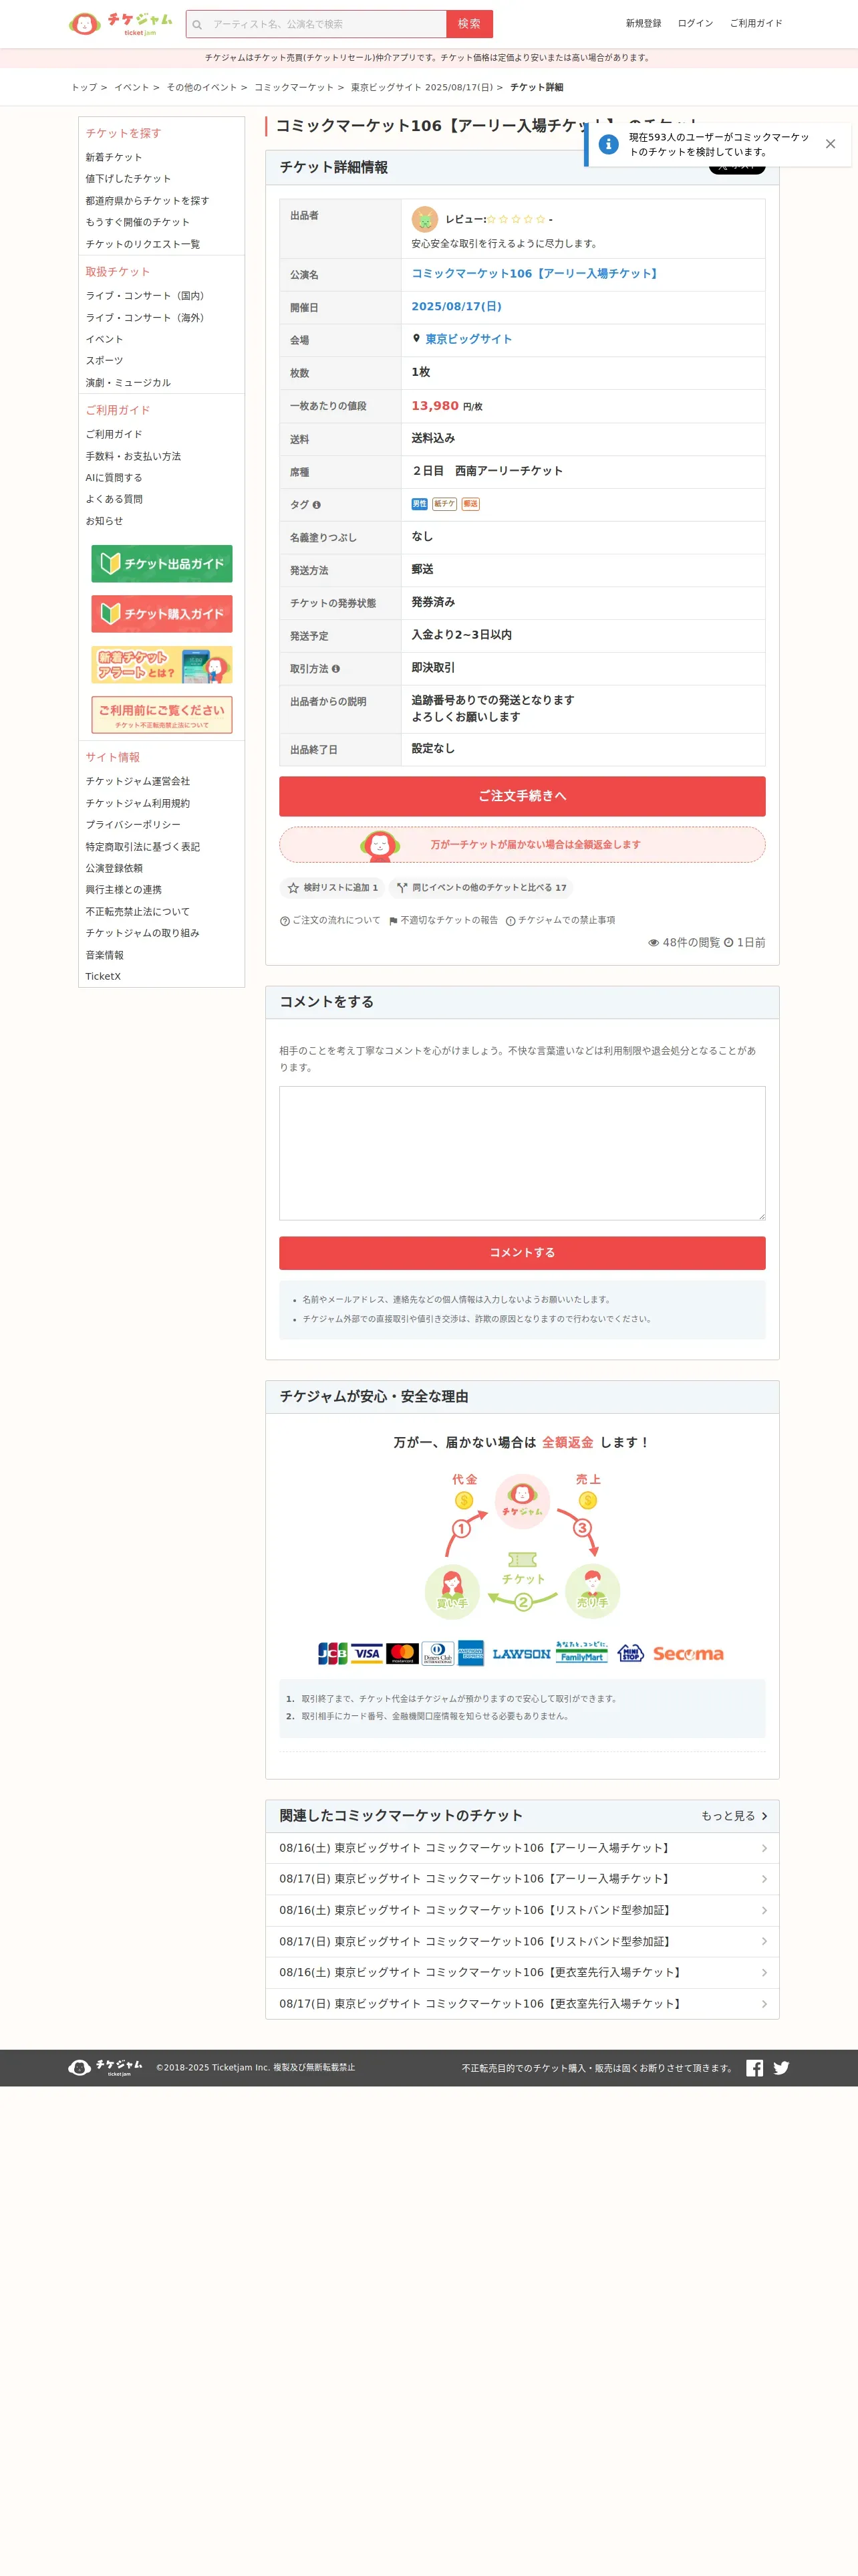Screen dimensions: 858x2576
Task: Go to トップ breadcrumb
Action: click(84, 88)
